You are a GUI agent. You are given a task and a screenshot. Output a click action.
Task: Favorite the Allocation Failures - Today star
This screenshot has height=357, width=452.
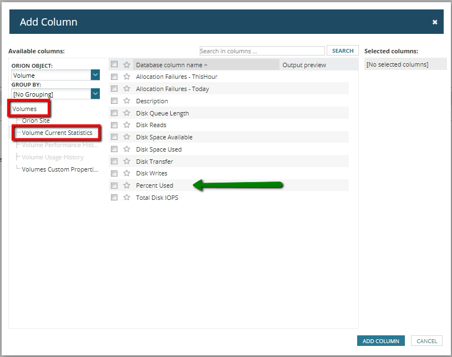coord(126,89)
